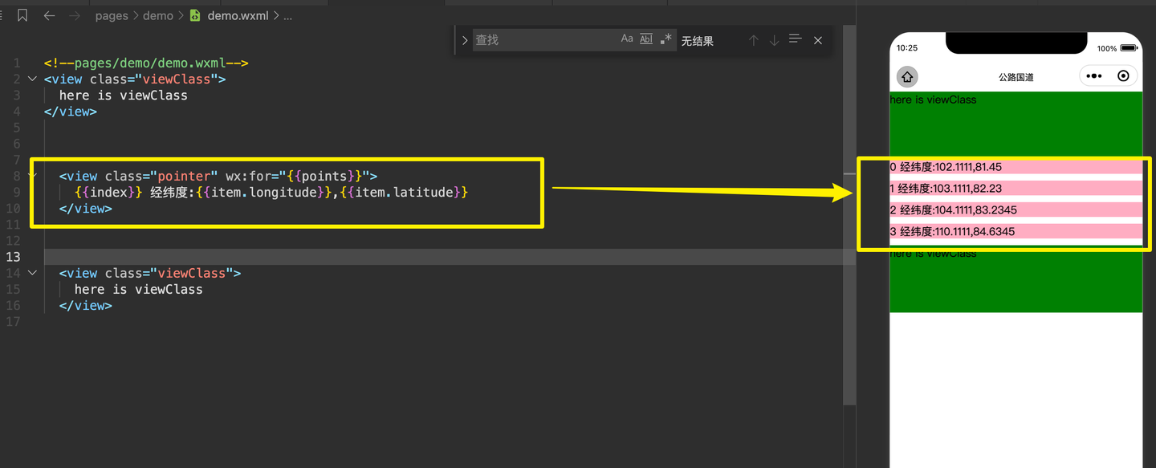The height and width of the screenshot is (468, 1156).
Task: Close the find widget
Action: (817, 40)
